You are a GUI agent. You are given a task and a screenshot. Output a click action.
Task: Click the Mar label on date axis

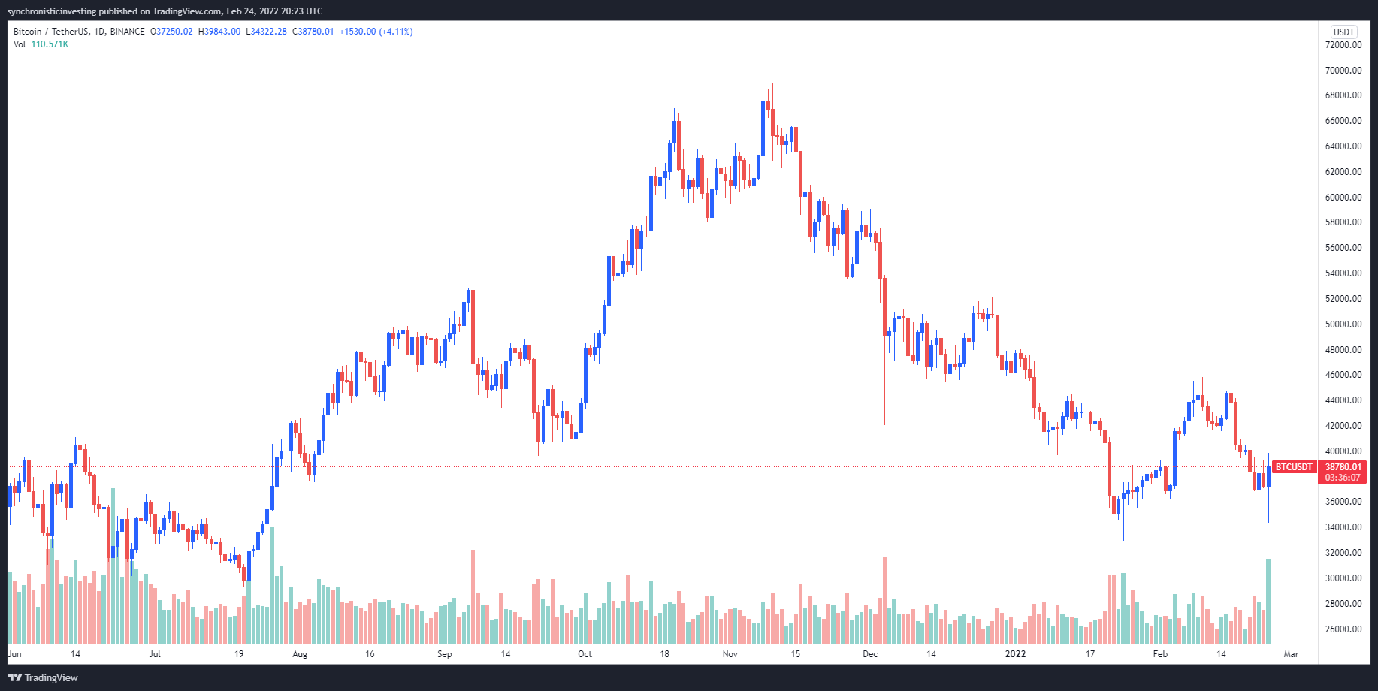pos(1291,654)
